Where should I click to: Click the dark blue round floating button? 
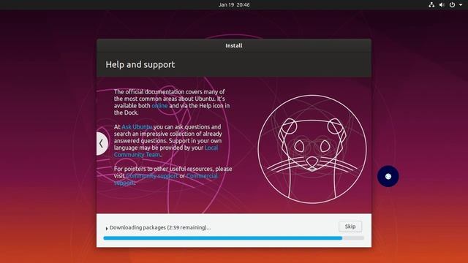388,176
